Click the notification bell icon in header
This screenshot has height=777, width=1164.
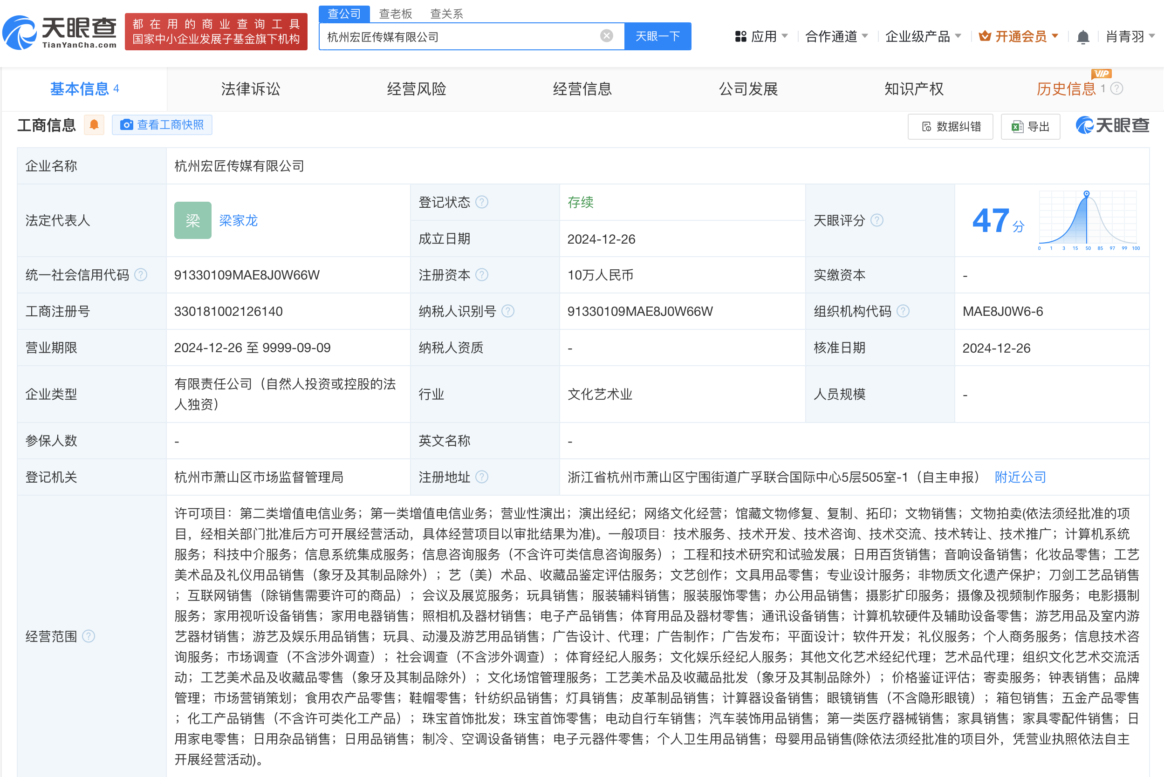coord(1083,37)
